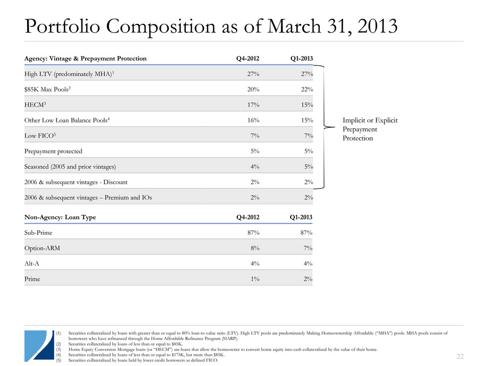Image resolution: width=488 pixels, height=366 pixels.
Task: Click the "Alt-A" row label
Action: (x=32, y=263)
